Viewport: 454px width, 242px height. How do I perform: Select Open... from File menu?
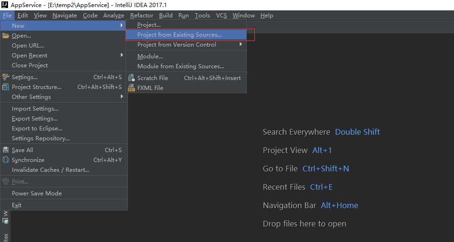(x=63, y=36)
